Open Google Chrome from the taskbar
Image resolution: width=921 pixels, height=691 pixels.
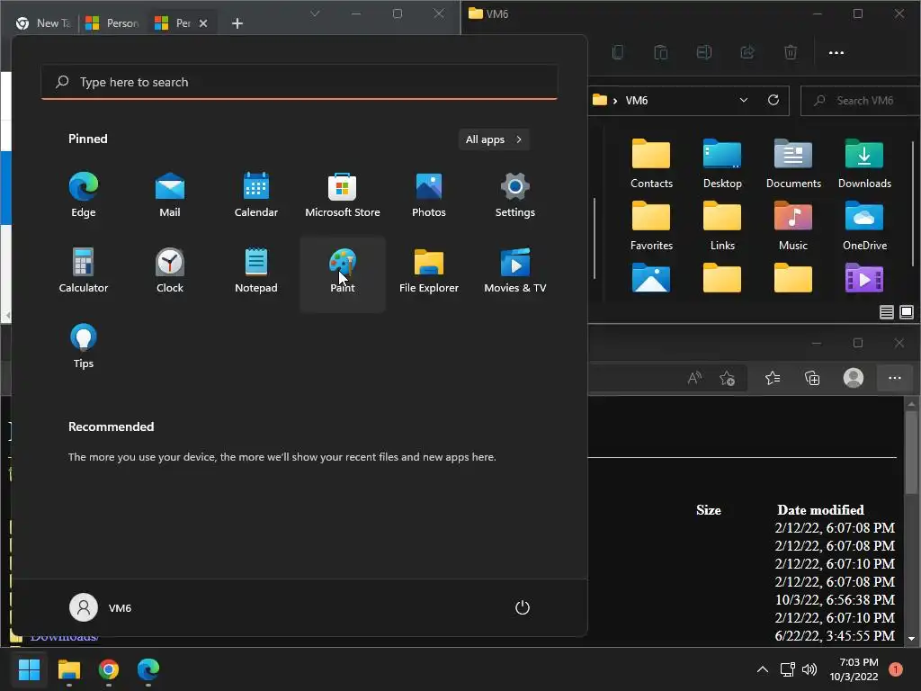pyautogui.click(x=109, y=669)
